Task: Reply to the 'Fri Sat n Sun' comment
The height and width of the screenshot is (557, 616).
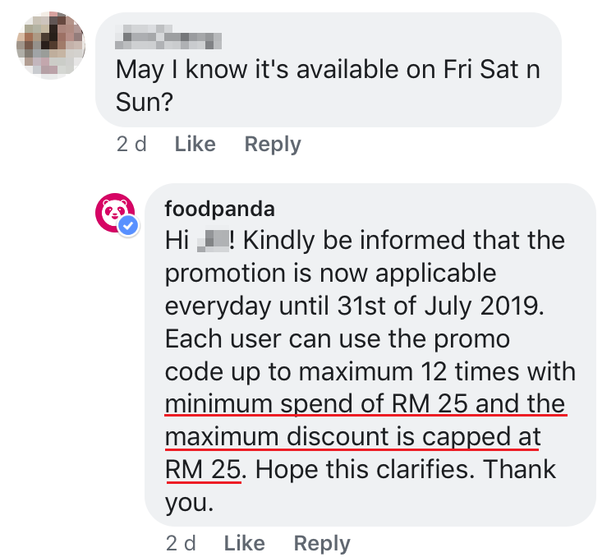Action: click(273, 145)
